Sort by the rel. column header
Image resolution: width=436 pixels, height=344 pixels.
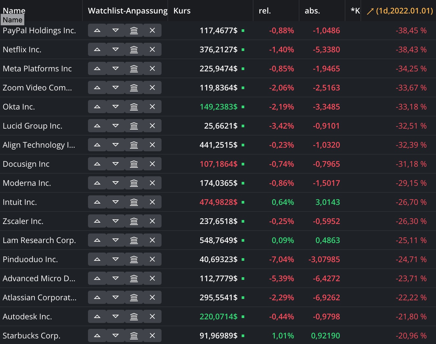pyautogui.click(x=264, y=11)
